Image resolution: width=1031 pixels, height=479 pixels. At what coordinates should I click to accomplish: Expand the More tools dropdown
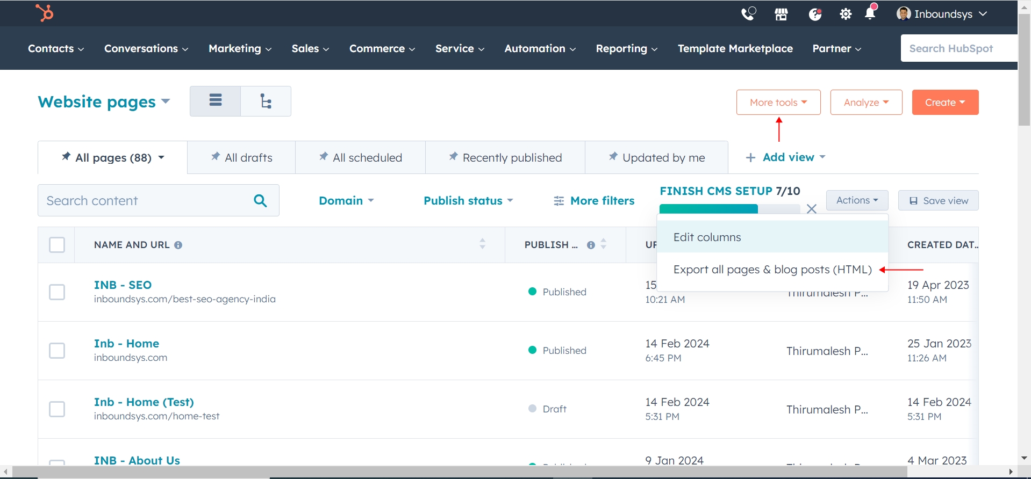[778, 102]
